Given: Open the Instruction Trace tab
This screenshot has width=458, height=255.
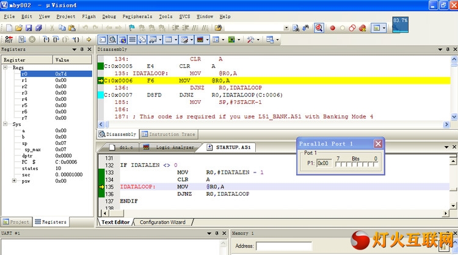Looking at the screenshot, I should click(x=169, y=134).
